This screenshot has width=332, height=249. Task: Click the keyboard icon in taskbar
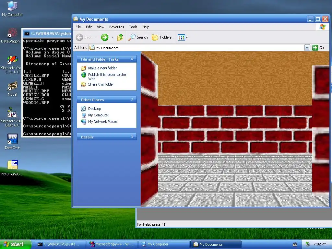click(295, 244)
